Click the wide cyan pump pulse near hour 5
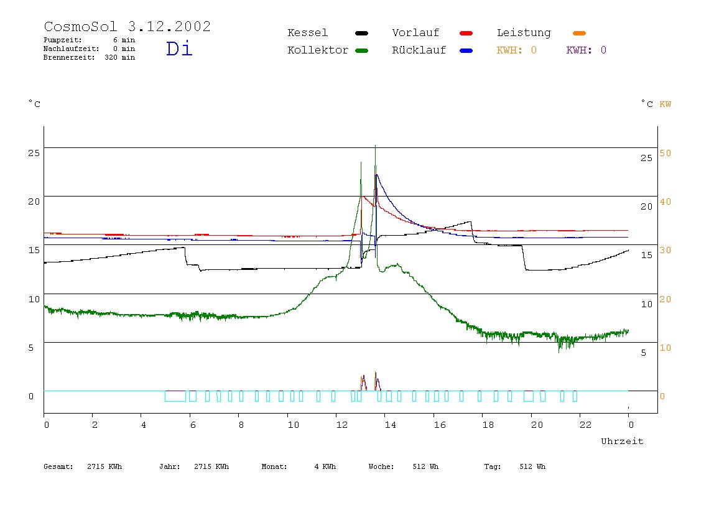 [x=175, y=396]
